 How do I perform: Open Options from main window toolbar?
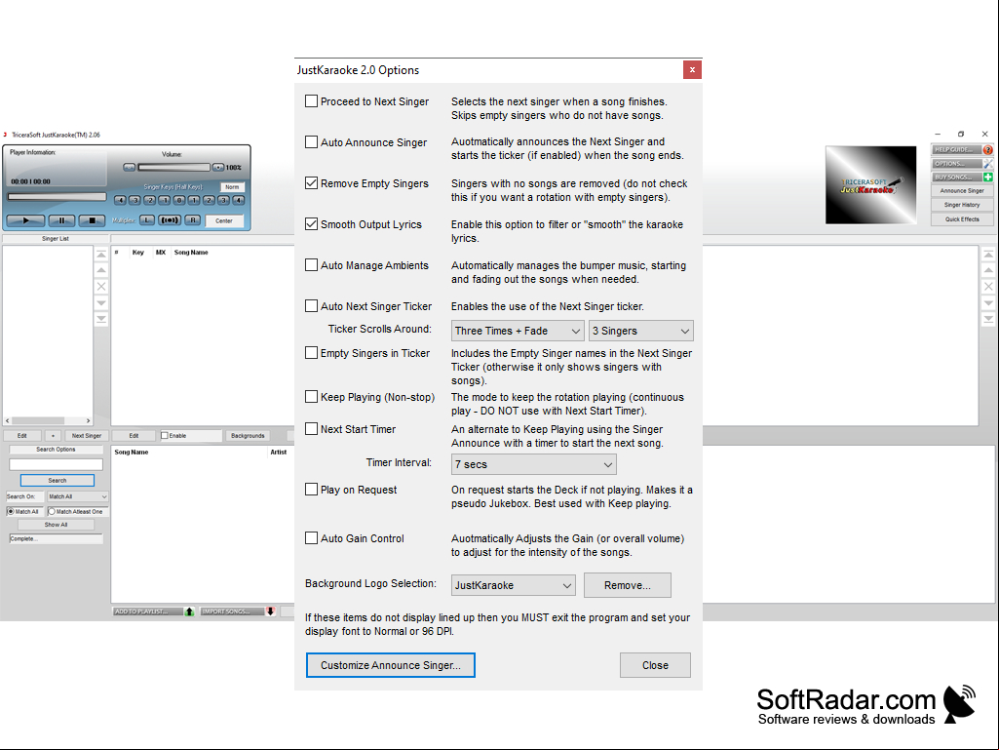[962, 164]
